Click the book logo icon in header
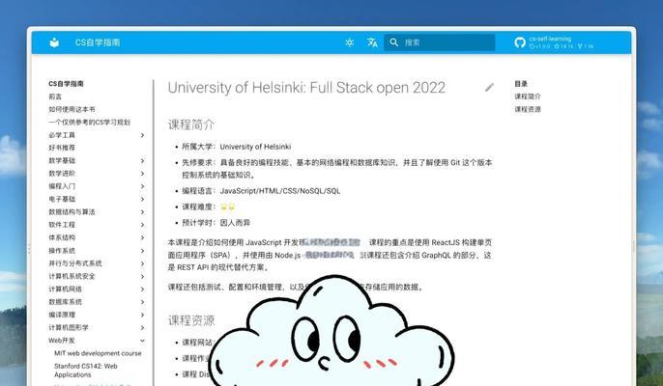The width and height of the screenshot is (663, 386). pos(54,42)
